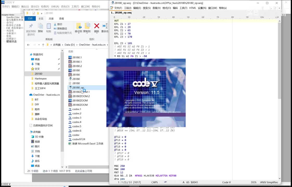Open the 天文 pinned folder
The image size is (292, 187).
pos(35,69)
